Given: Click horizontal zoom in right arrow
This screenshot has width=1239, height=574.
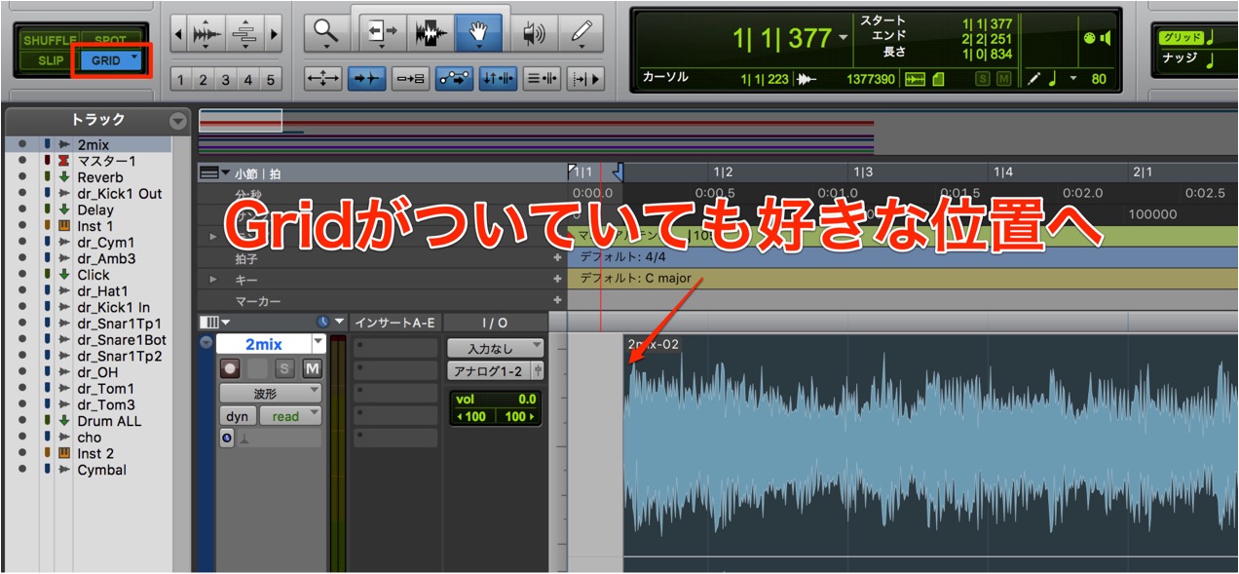Looking at the screenshot, I should 274,35.
